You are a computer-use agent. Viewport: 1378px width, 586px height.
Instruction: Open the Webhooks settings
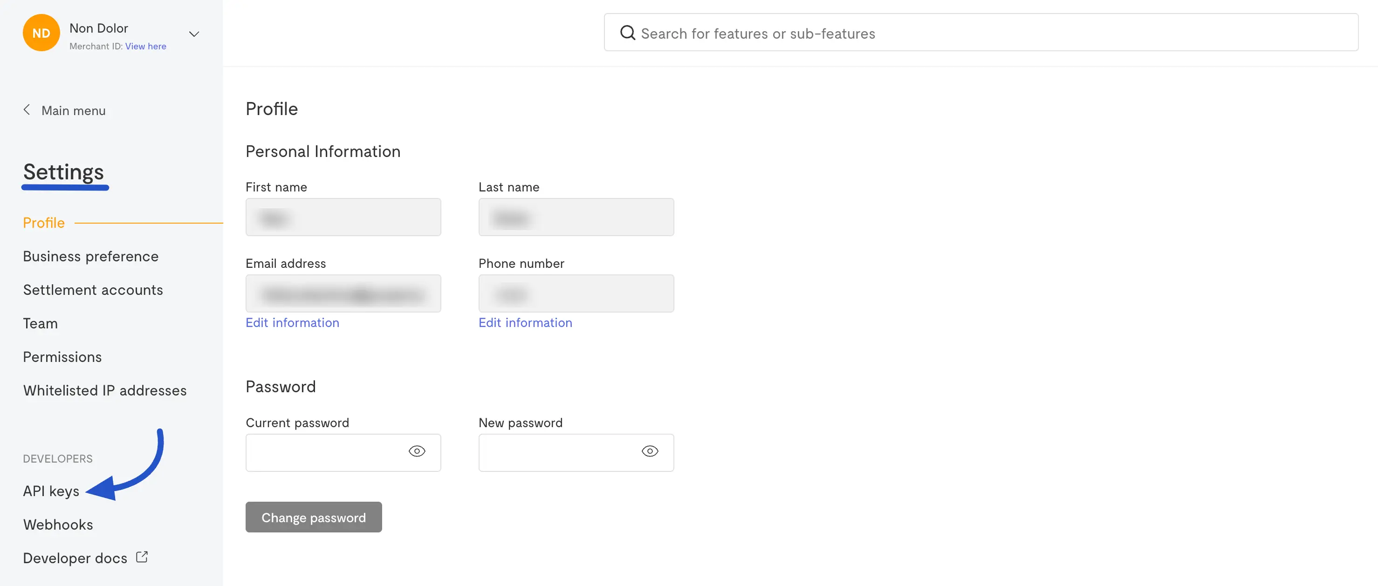coord(58,525)
